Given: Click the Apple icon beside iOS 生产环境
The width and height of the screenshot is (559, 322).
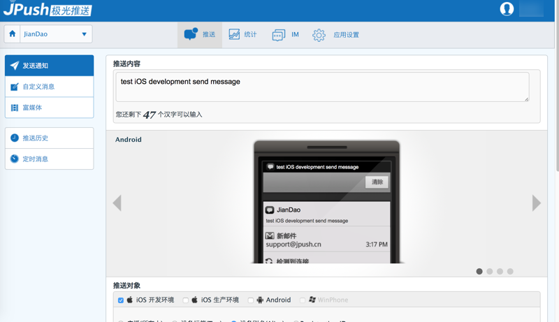Looking at the screenshot, I should pyautogui.click(x=194, y=300).
